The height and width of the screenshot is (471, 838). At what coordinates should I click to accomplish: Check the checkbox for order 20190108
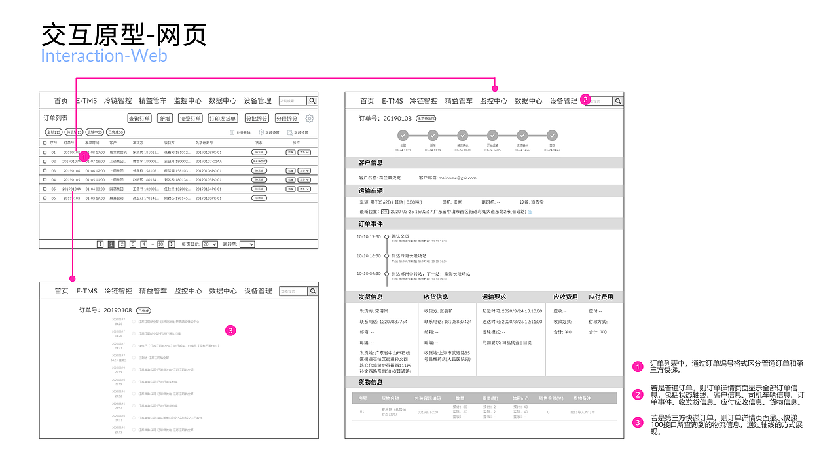click(x=45, y=152)
